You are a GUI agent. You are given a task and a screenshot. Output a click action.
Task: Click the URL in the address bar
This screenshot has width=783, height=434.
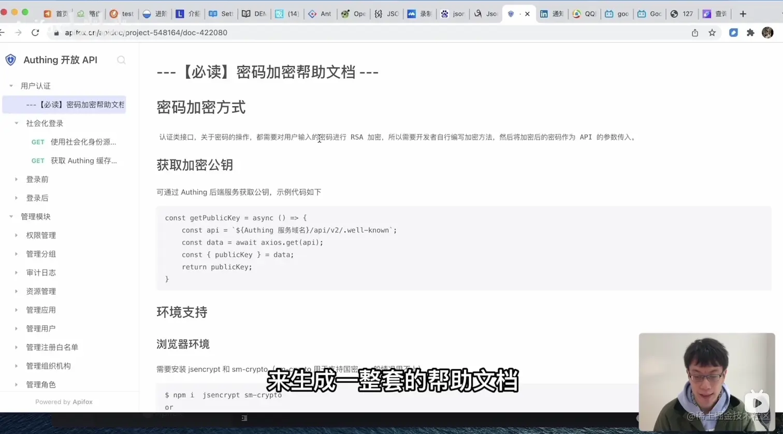[146, 33]
